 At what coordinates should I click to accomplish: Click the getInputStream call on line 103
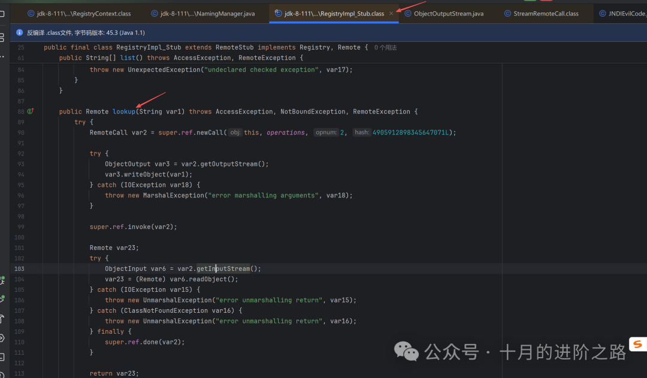pos(223,269)
